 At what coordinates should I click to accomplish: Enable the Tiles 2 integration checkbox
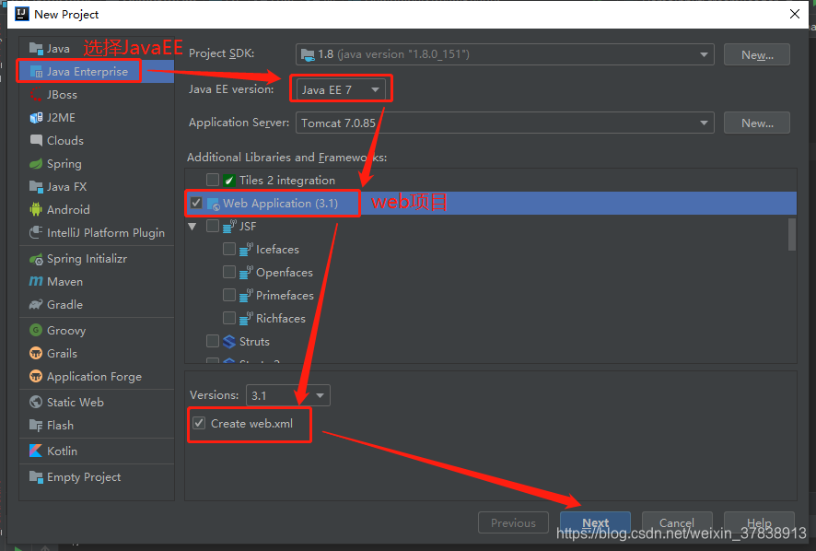[213, 181]
